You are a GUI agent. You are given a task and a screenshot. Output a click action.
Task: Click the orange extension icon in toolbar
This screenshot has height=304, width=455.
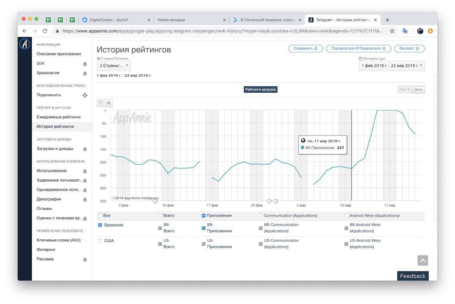click(x=430, y=31)
